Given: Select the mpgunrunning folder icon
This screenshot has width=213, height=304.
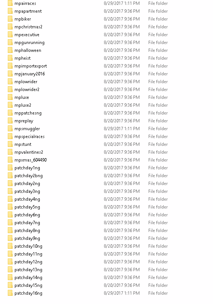Looking at the screenshot, I should tap(10, 42).
